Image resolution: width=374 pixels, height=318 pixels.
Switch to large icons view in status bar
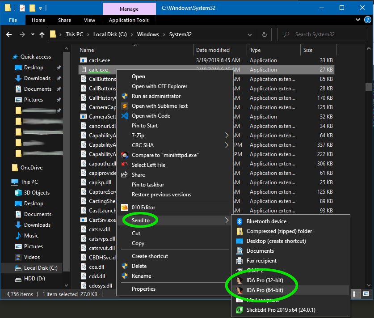[x=366, y=294]
